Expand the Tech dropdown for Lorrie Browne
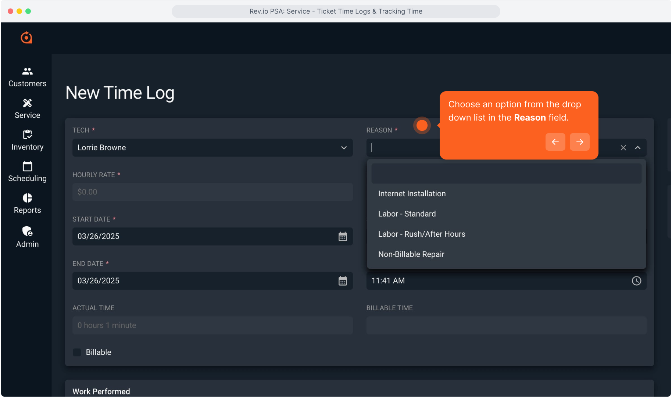Screen dimensions: 672x397 click(344, 148)
